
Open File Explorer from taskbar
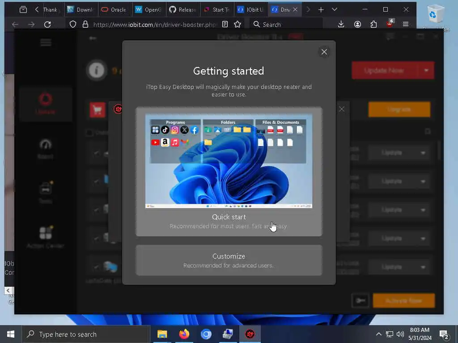pyautogui.click(x=162, y=334)
